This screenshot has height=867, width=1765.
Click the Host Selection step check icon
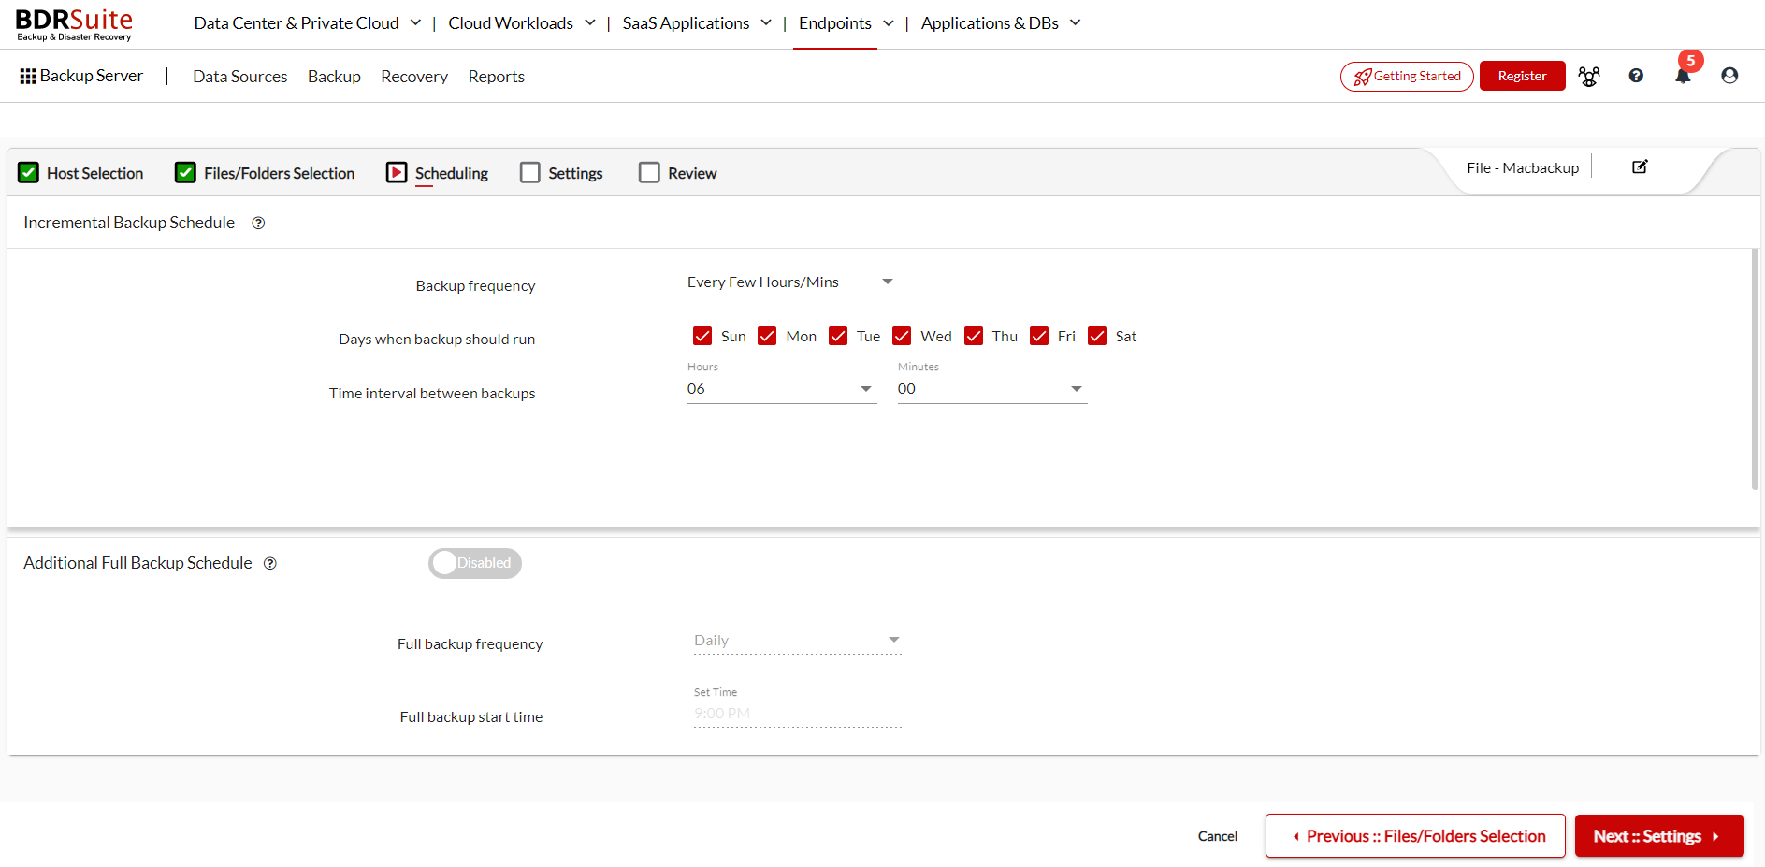(x=29, y=173)
